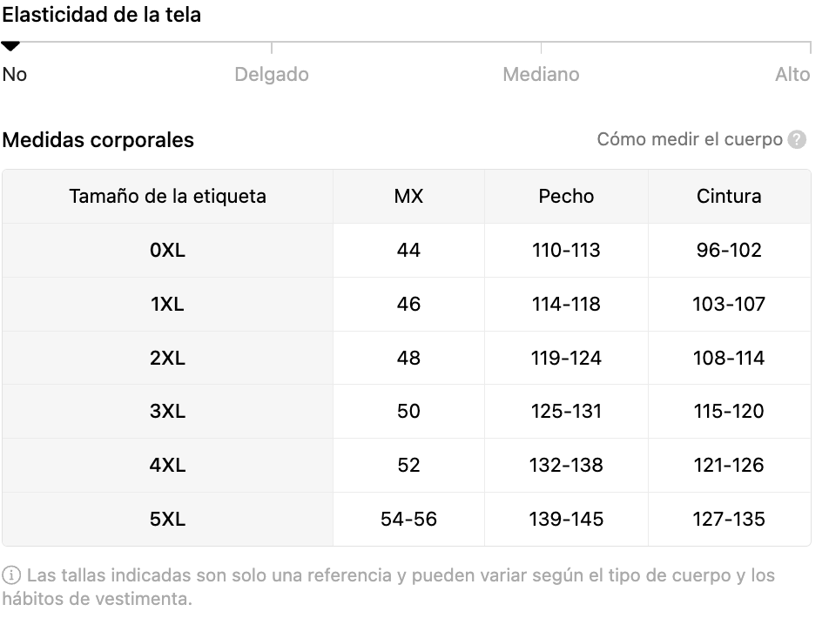Open the 'Cómo medir el cuerpo' link
This screenshot has height=618, width=829.
coord(690,139)
